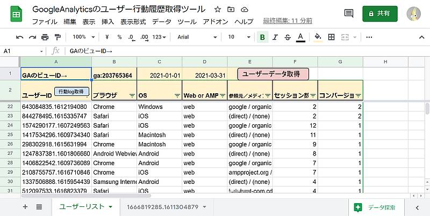Increase decimal places
430x216 pixels.
[x=144, y=37]
